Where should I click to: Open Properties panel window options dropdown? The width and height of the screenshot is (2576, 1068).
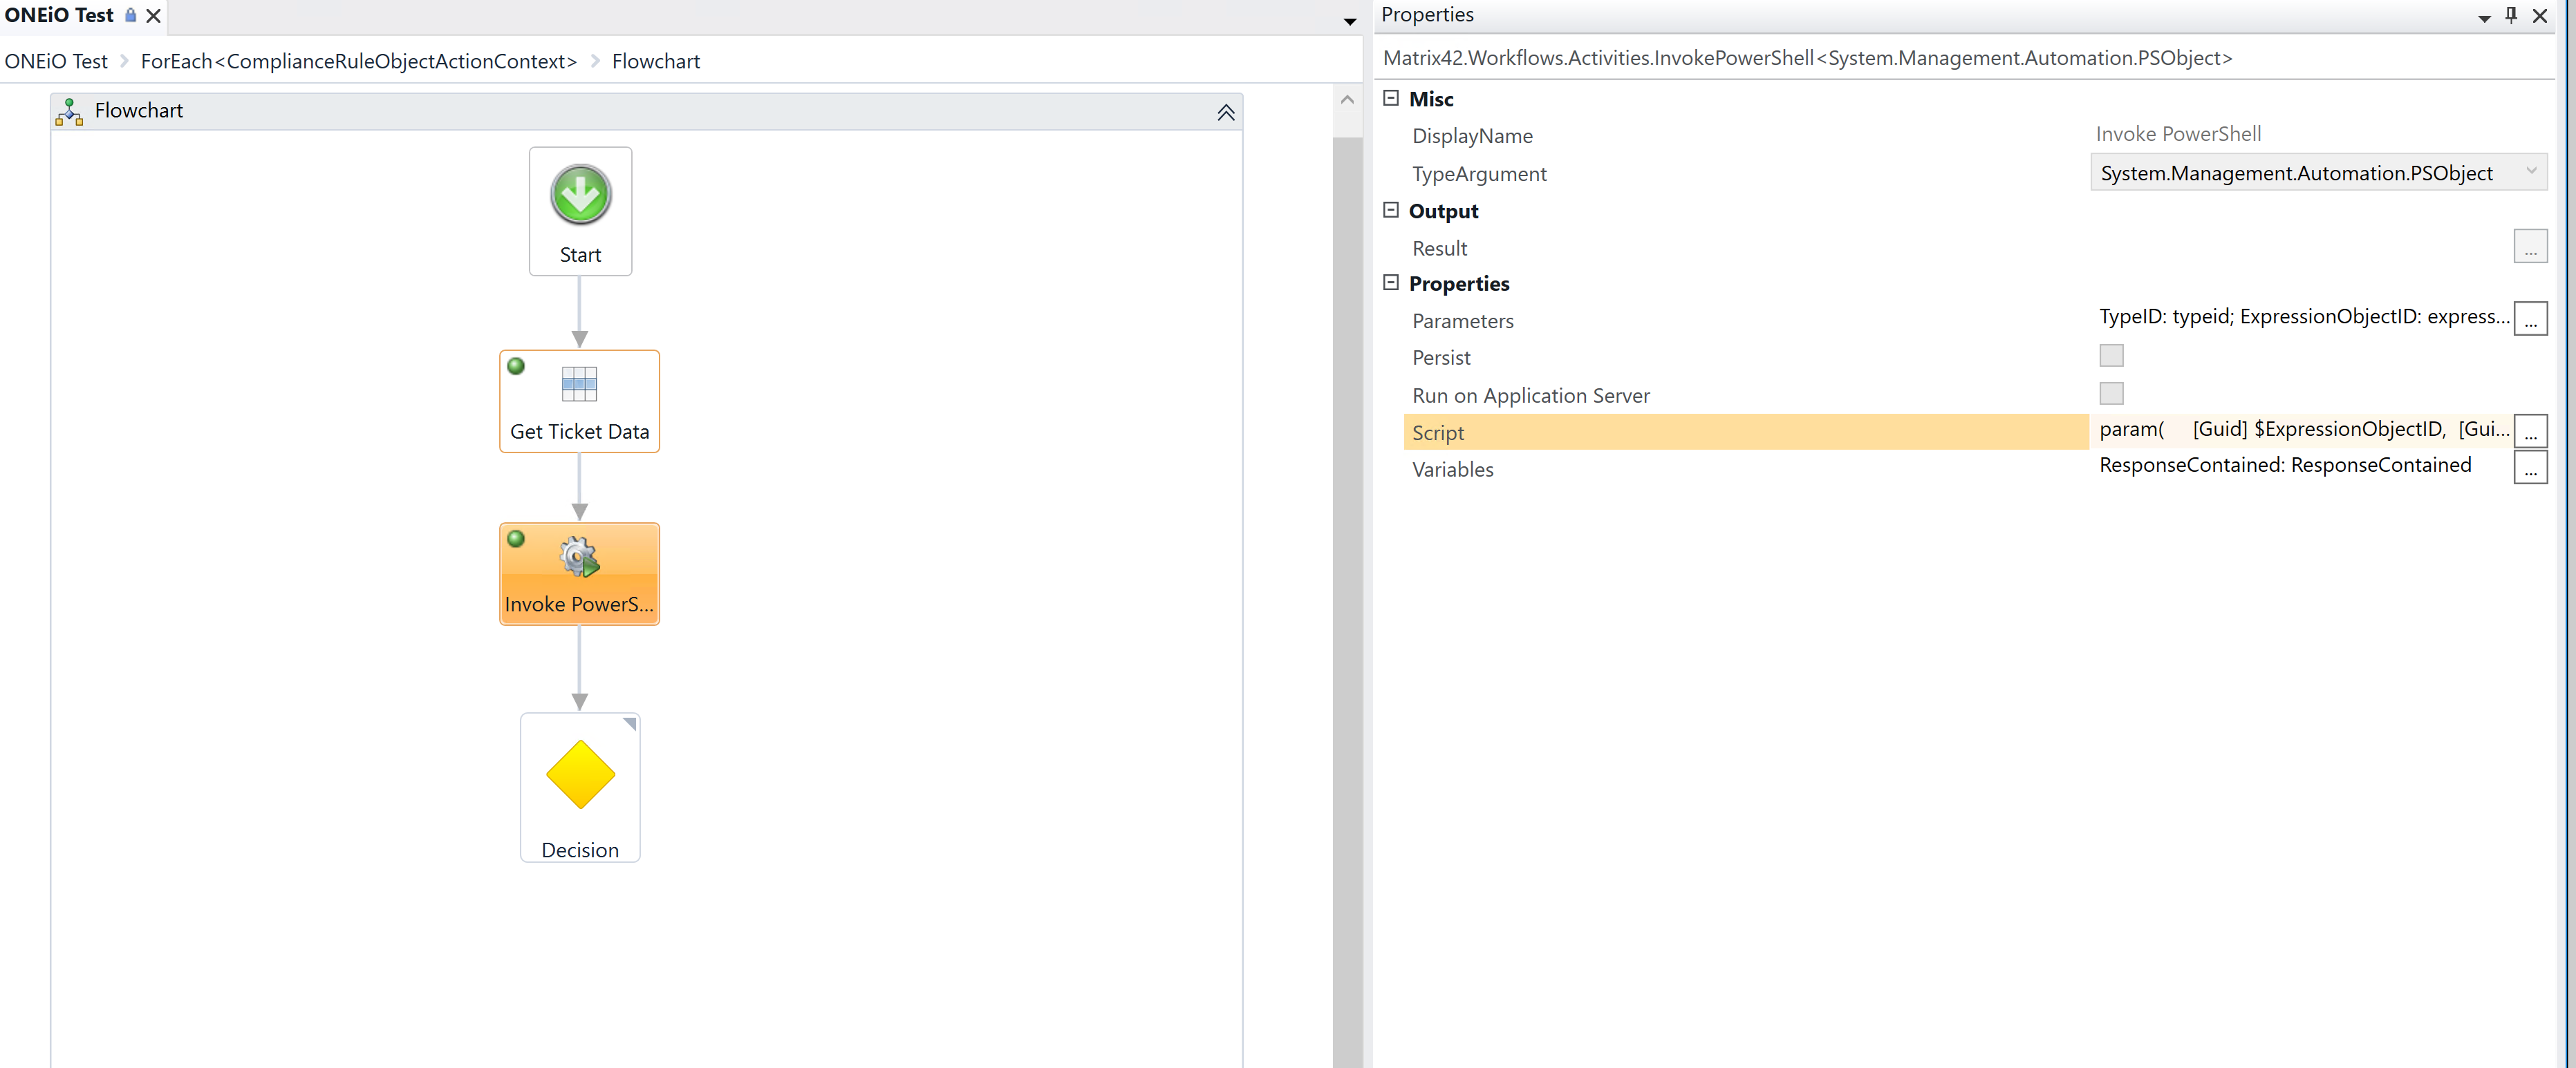click(x=2484, y=18)
